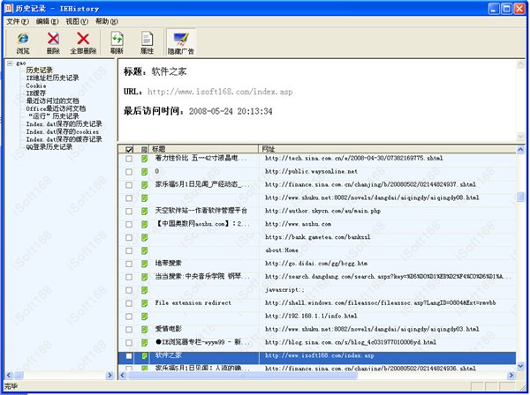Click the green page icon of the javascript:; row
The image size is (530, 395).
click(144, 290)
